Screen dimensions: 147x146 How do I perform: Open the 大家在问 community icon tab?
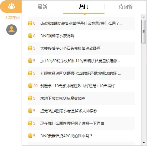coord(11,7)
